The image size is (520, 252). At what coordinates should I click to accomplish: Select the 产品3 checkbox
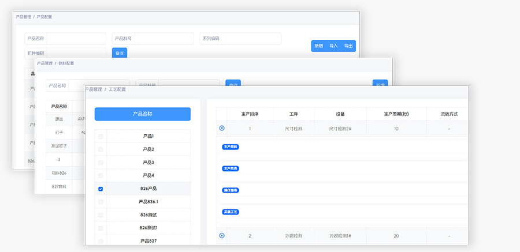pyautogui.click(x=101, y=163)
